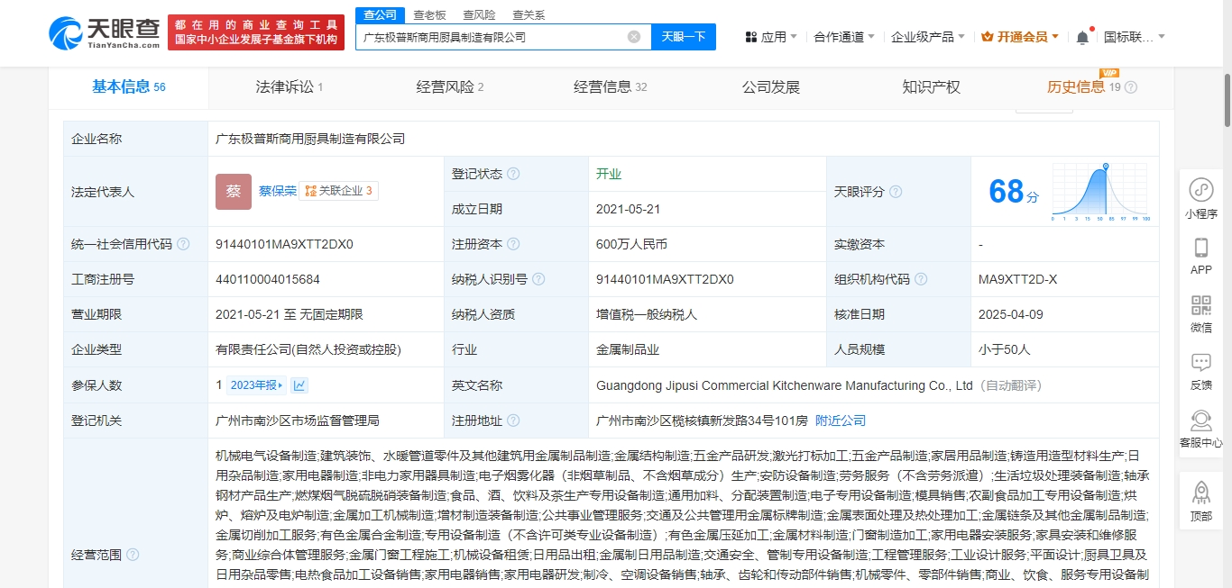This screenshot has width=1232, height=588.
Task: Click the help icon beside 历史信息
Action: coord(1131,87)
